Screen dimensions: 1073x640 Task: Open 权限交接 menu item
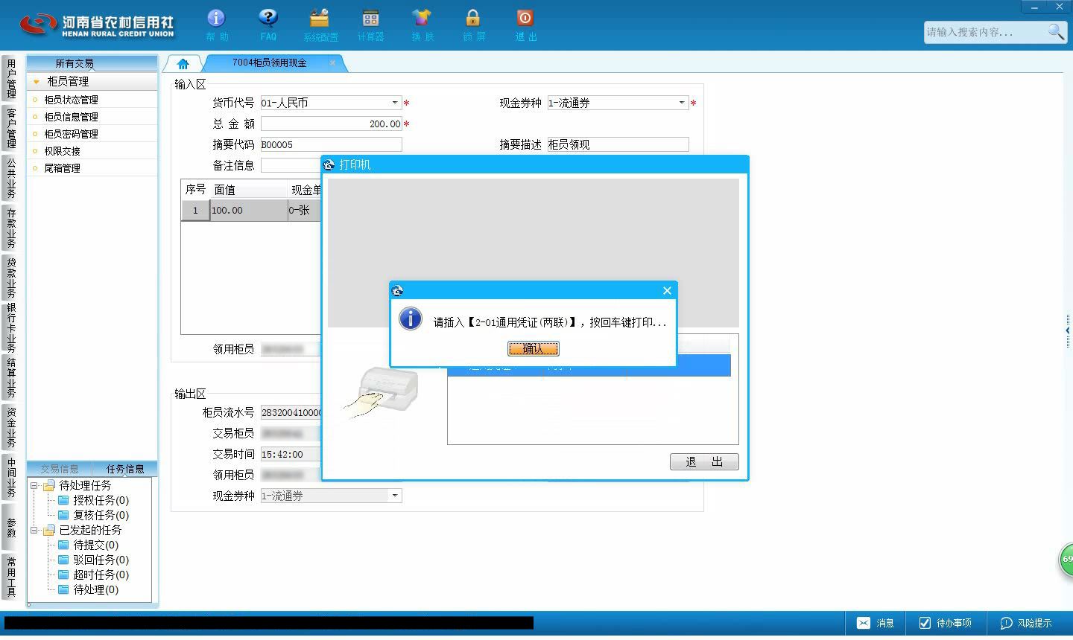click(x=62, y=151)
